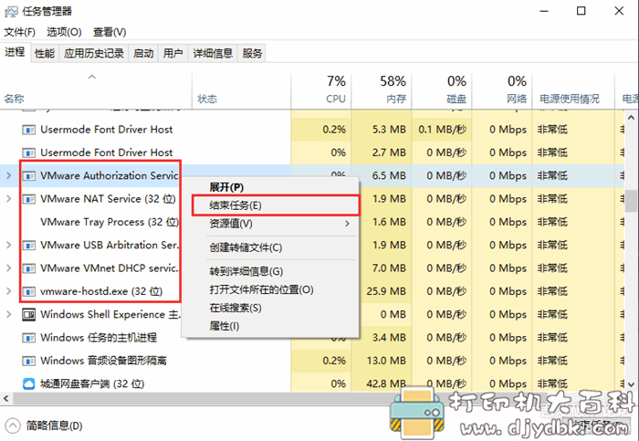Switch to the 启动 tab
This screenshot has width=639, height=441.
pyautogui.click(x=143, y=53)
